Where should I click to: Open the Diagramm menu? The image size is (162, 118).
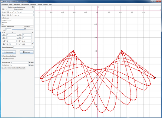(33, 5)
